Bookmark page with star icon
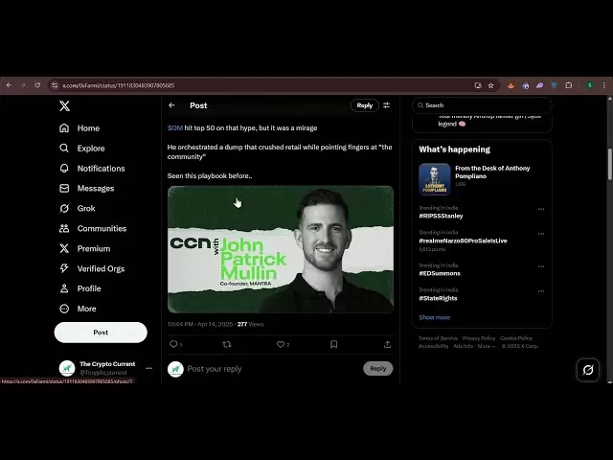The width and height of the screenshot is (613, 460). pos(491,85)
